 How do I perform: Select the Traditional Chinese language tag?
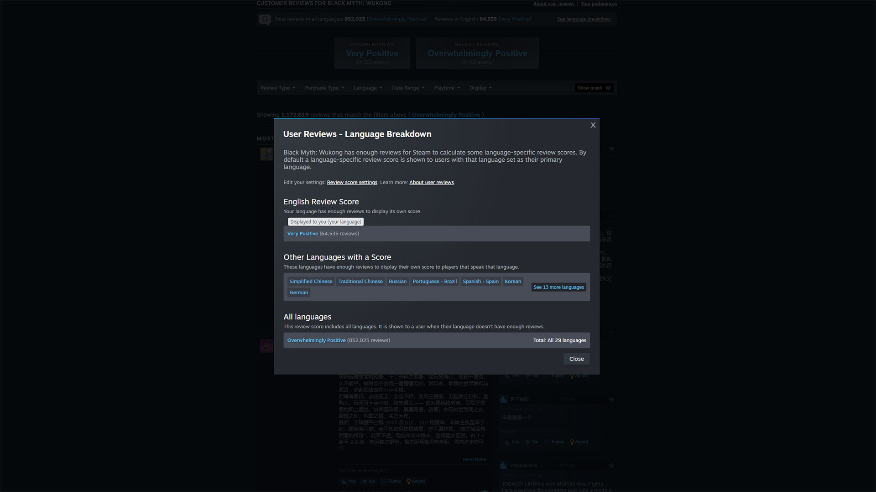(x=360, y=282)
